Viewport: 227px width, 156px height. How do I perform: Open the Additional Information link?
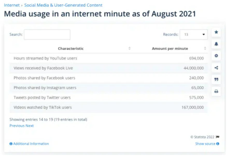31,144
